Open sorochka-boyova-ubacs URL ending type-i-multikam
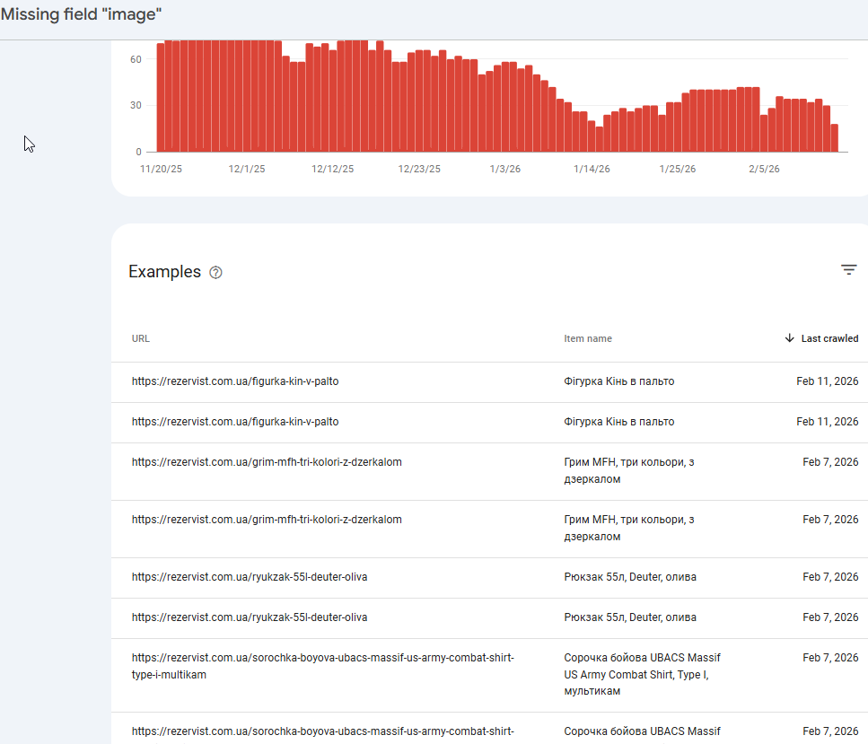 point(323,666)
